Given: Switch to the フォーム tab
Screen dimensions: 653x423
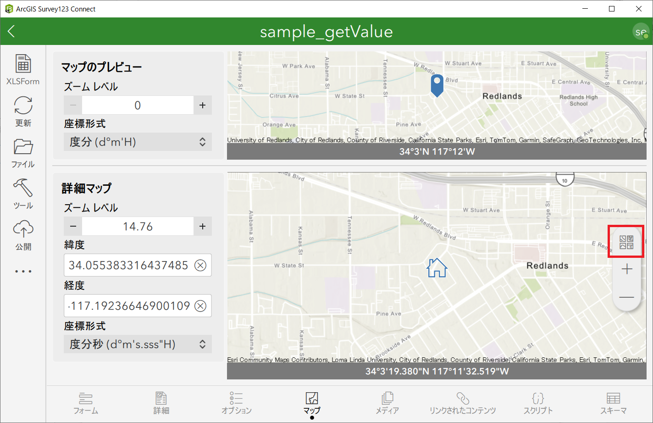Looking at the screenshot, I should (x=86, y=403).
